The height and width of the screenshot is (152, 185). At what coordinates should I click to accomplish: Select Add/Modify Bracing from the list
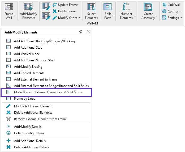point(28,67)
